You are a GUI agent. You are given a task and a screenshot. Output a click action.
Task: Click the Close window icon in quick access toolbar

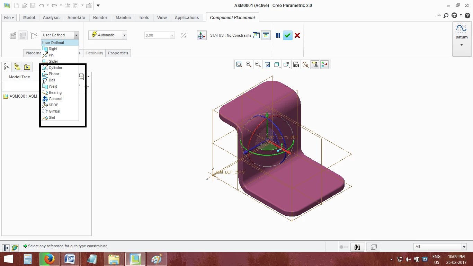pos(89,6)
